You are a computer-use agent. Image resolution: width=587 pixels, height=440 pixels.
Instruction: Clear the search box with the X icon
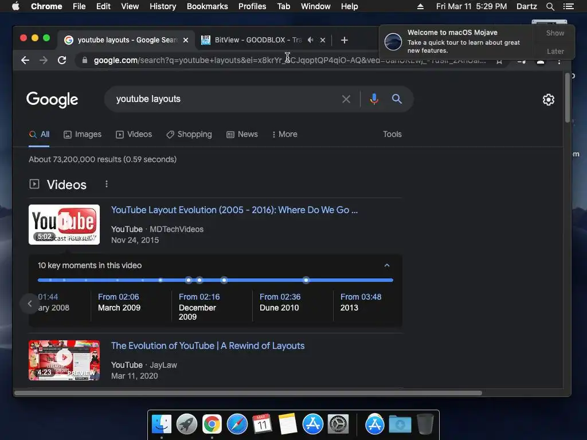click(346, 99)
